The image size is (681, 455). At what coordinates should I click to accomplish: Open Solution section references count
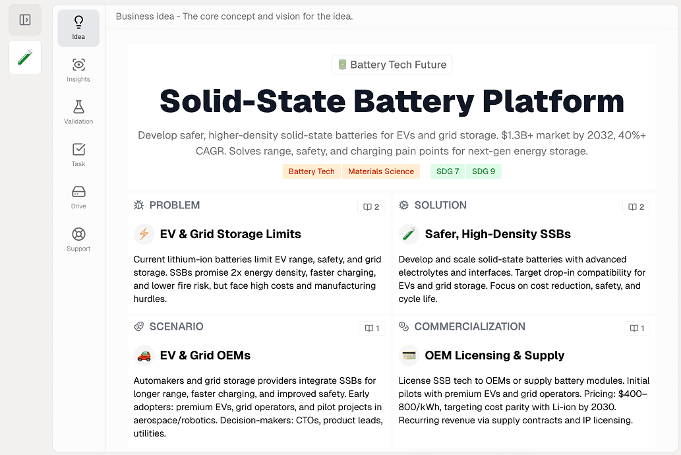[x=636, y=207]
